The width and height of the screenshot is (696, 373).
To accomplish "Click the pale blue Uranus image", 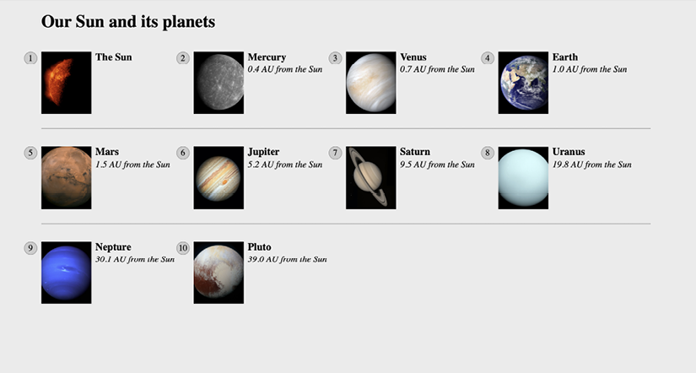I will [x=523, y=177].
